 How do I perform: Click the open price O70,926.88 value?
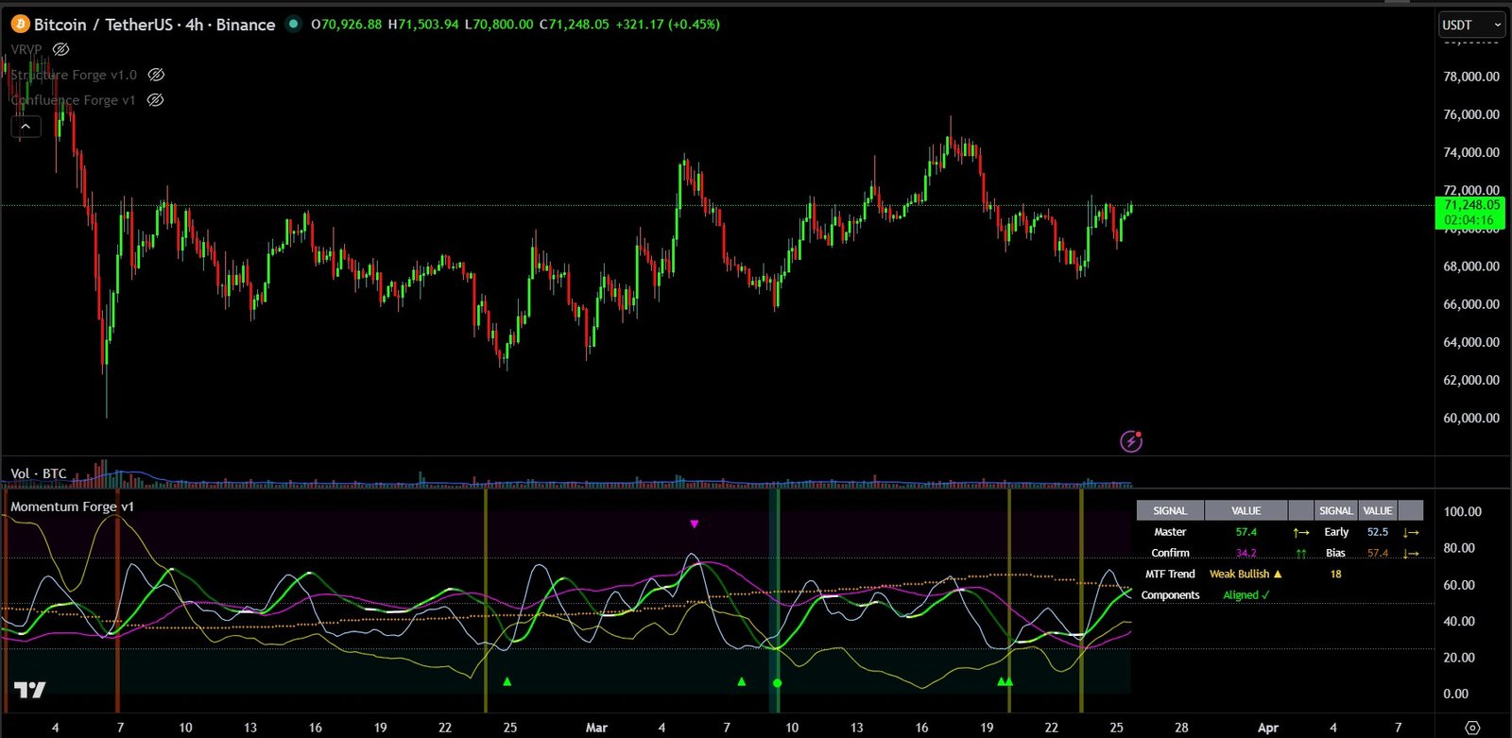coord(347,25)
